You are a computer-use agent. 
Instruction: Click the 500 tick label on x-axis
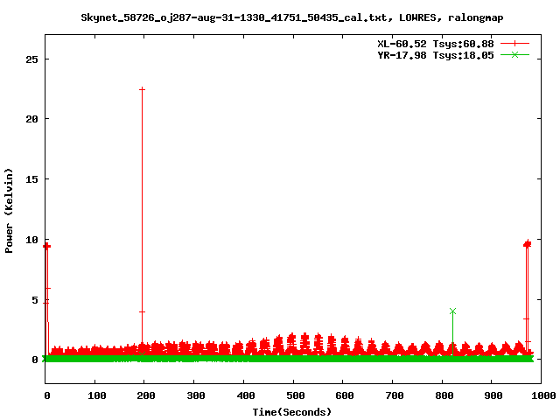[x=292, y=395]
